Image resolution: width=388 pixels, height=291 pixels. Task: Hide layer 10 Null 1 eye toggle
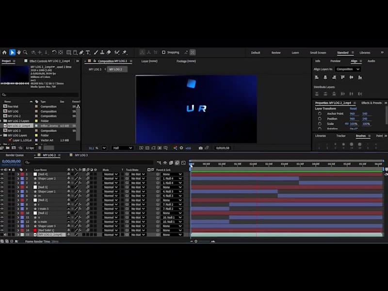pyautogui.click(x=2, y=213)
